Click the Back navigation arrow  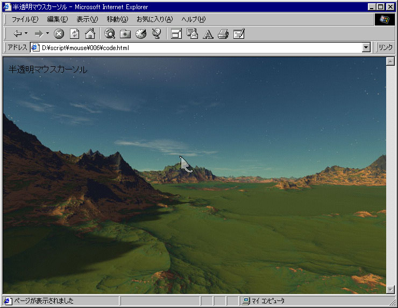pos(17,34)
